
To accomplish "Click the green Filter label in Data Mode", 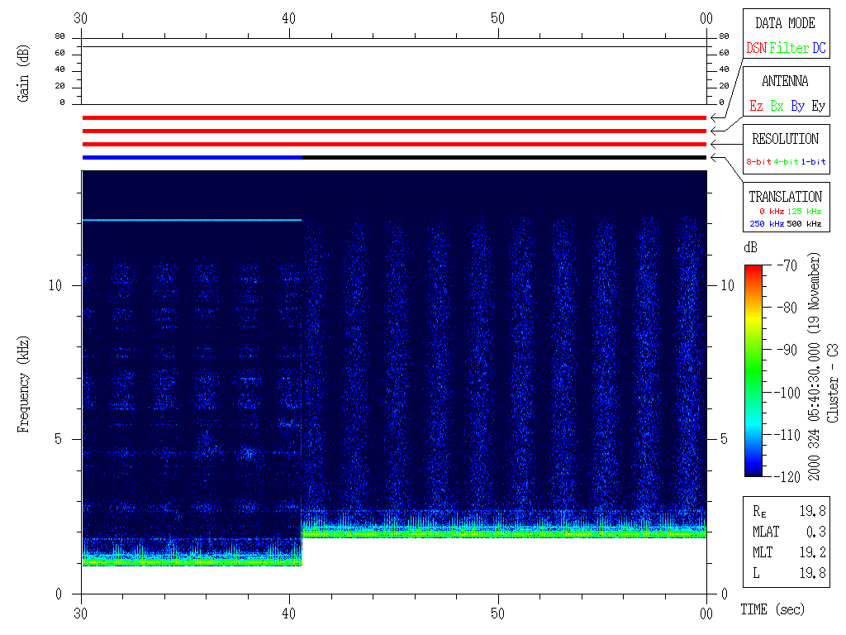I will (x=789, y=48).
